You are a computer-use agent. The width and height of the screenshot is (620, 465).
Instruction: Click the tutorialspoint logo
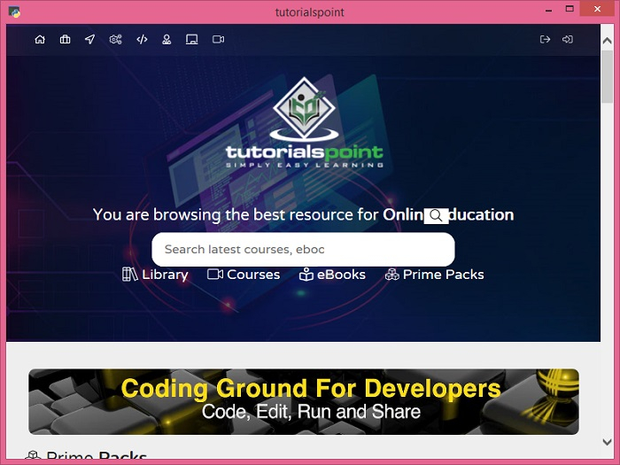(x=304, y=122)
